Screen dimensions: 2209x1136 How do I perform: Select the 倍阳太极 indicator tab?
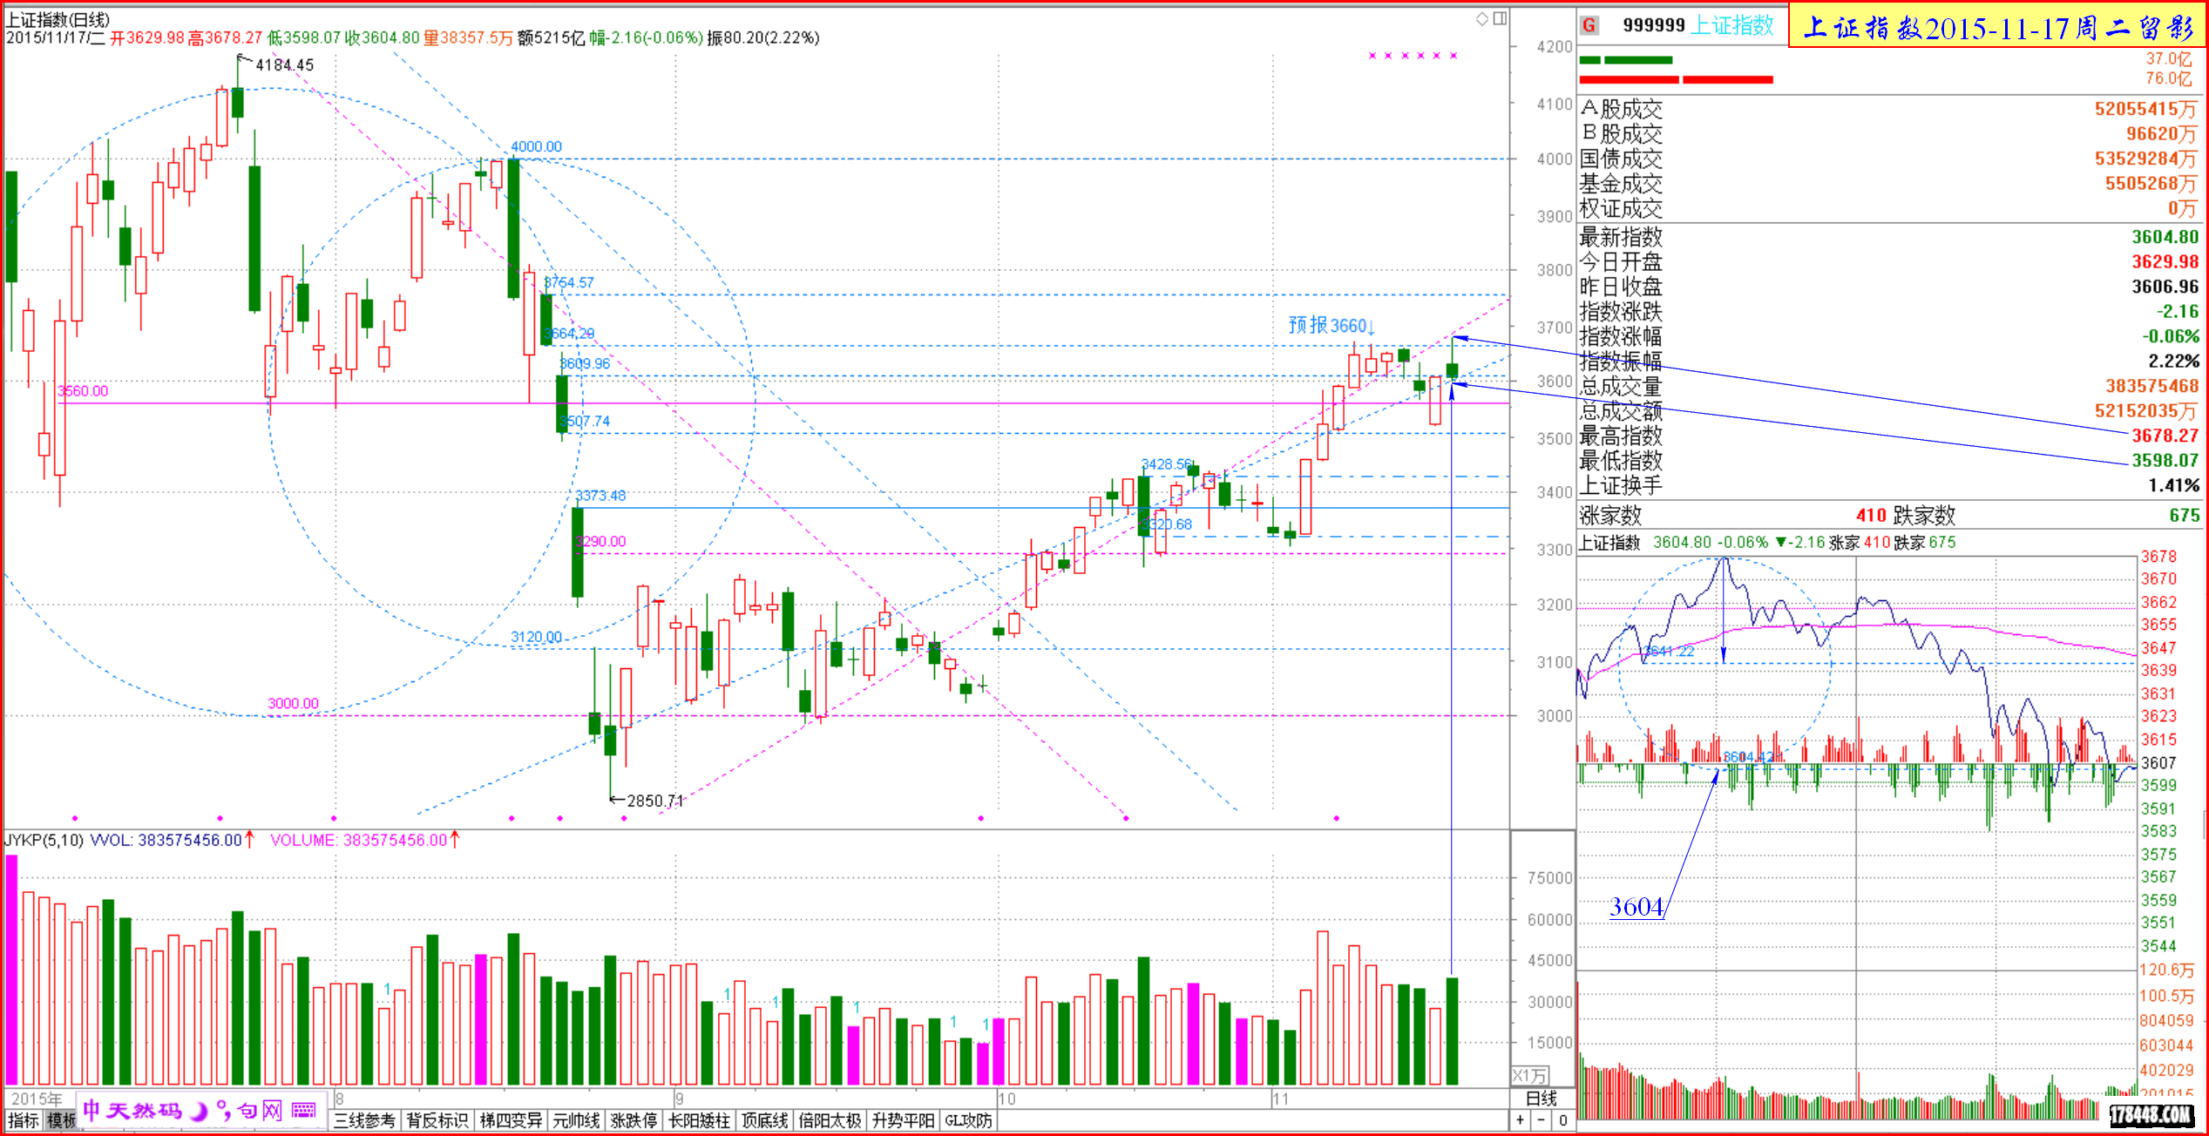click(830, 1120)
